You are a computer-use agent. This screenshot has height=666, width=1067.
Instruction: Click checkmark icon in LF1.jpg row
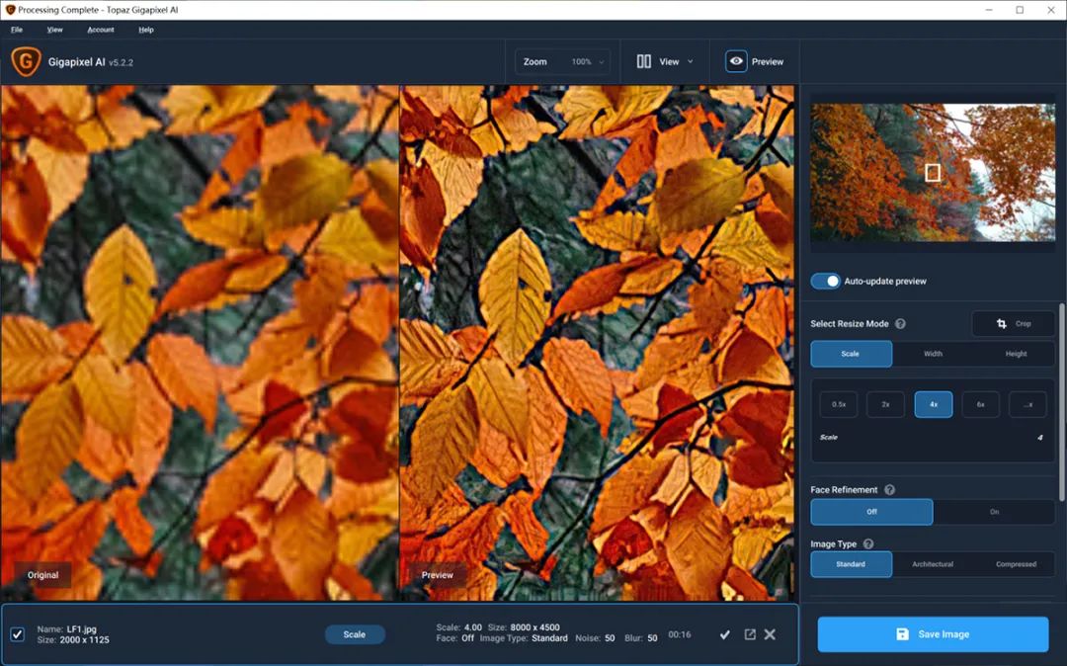tap(725, 634)
